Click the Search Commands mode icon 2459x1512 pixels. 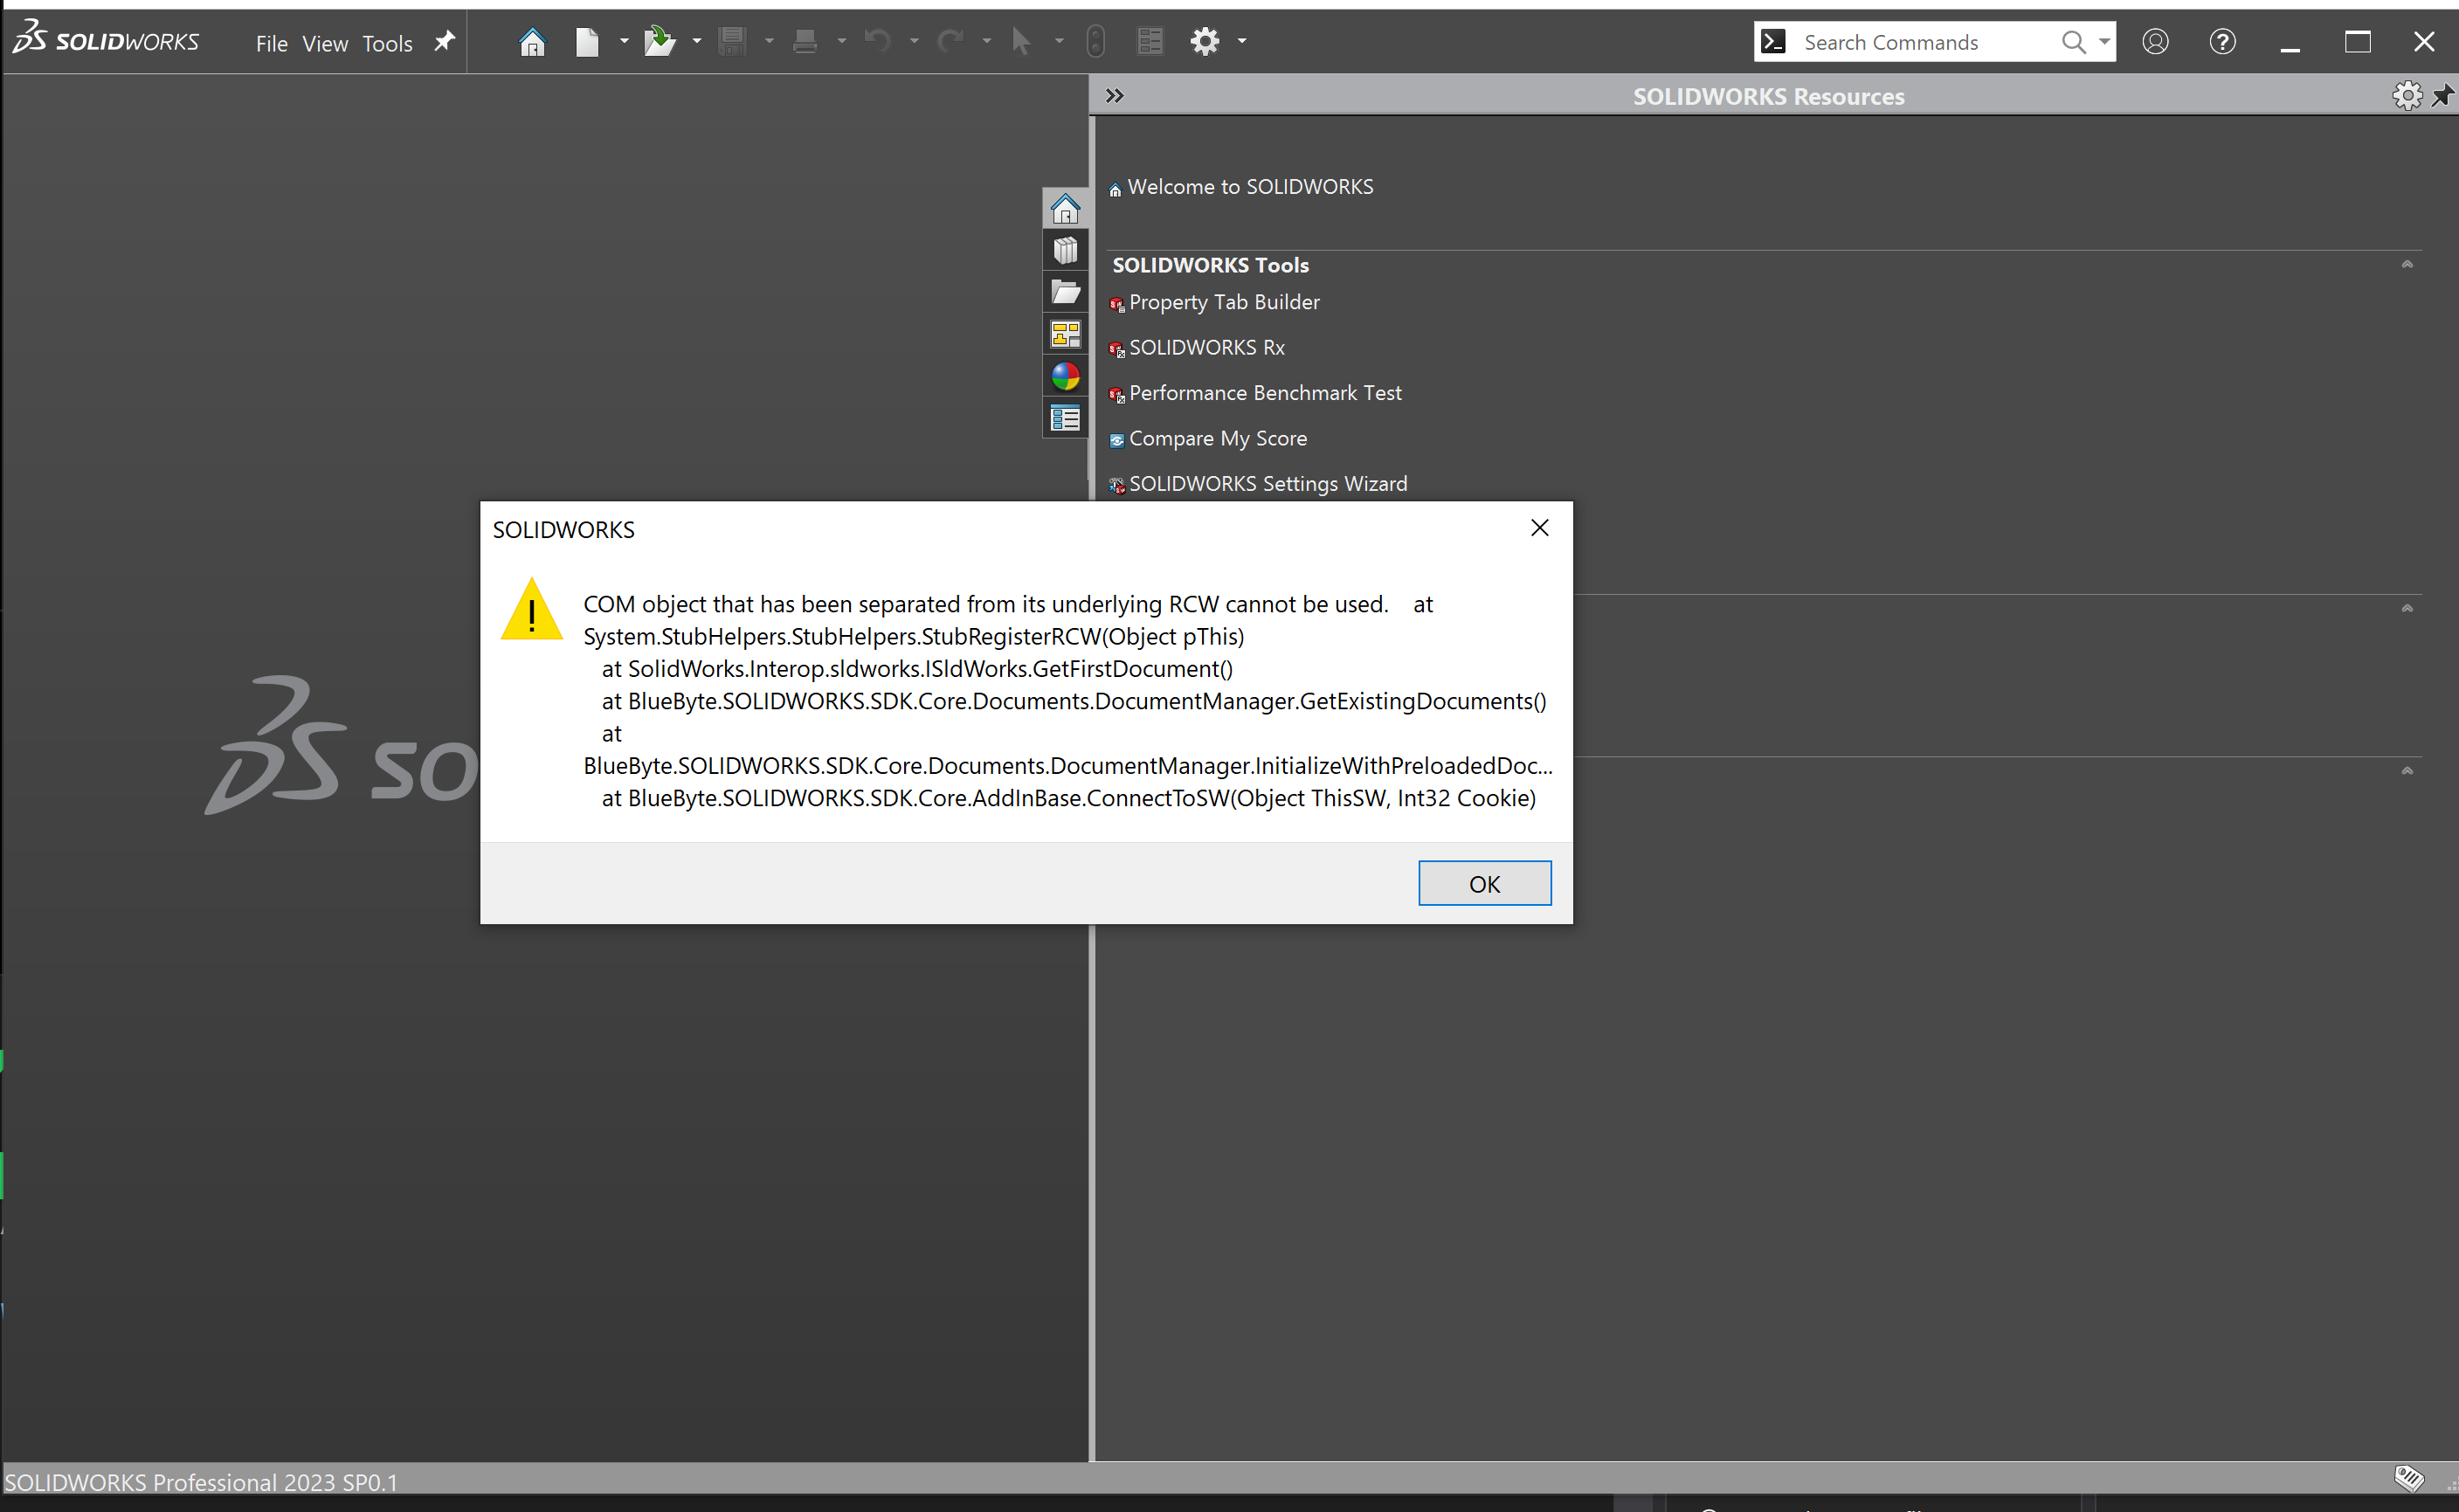[1773, 42]
